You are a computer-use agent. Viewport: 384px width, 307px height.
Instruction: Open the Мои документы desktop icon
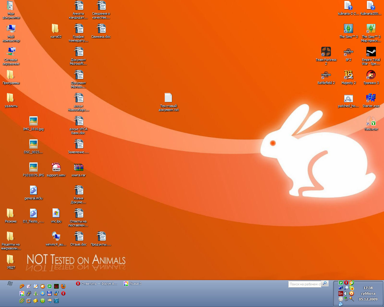pyautogui.click(x=11, y=10)
